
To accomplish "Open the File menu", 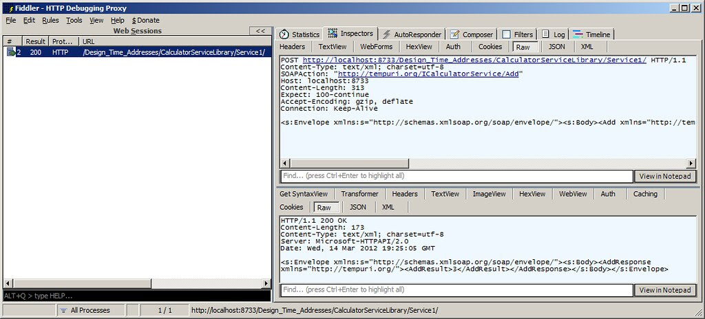I will pyautogui.click(x=11, y=20).
